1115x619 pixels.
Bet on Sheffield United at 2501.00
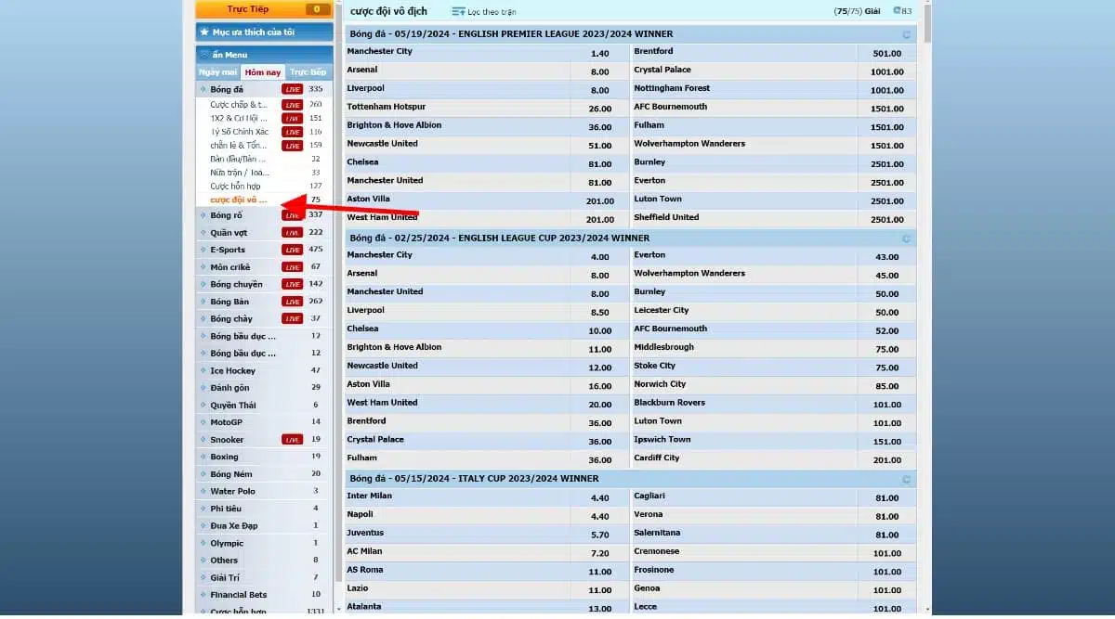click(887, 220)
